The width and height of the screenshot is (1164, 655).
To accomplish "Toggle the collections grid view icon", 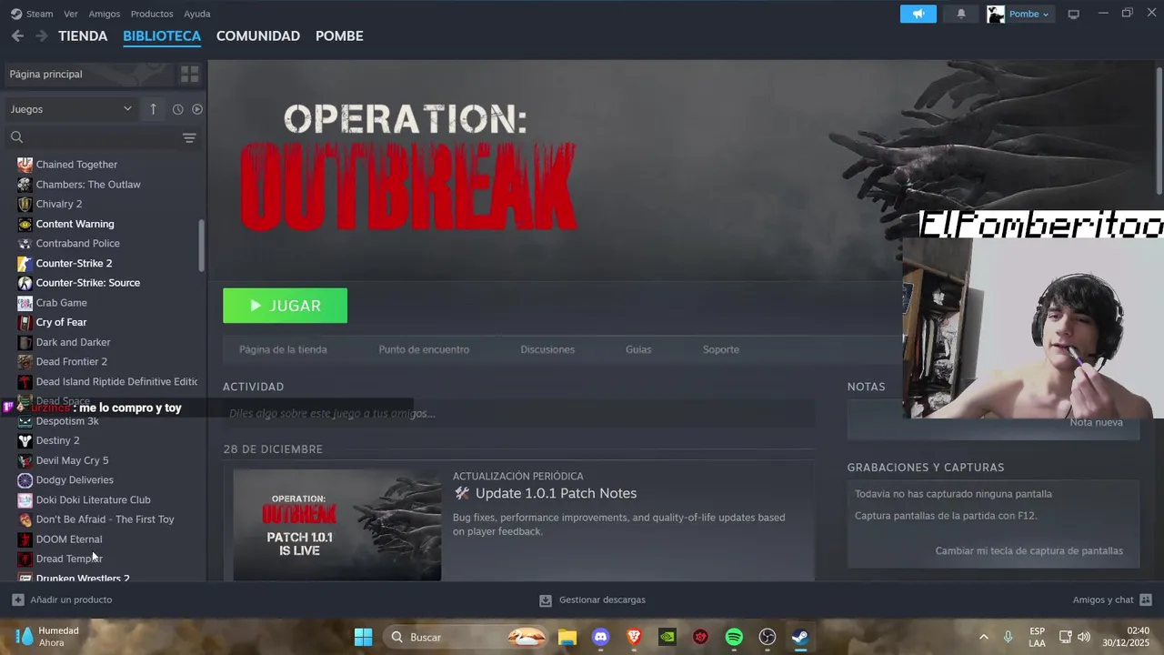I will point(189,74).
